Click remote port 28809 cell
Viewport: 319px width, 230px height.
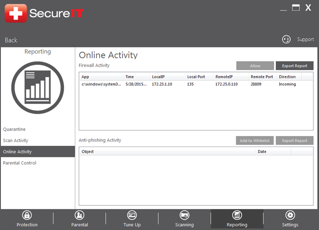256,84
